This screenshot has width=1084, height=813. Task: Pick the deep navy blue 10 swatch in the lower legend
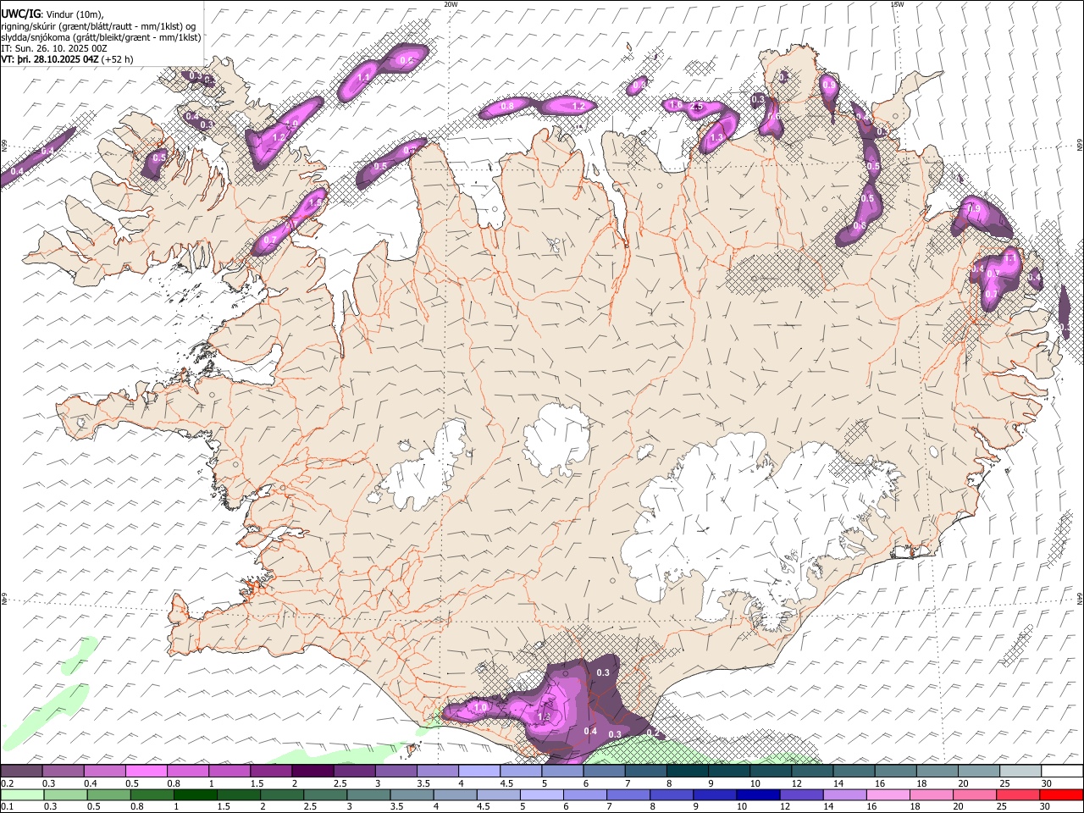758,794
